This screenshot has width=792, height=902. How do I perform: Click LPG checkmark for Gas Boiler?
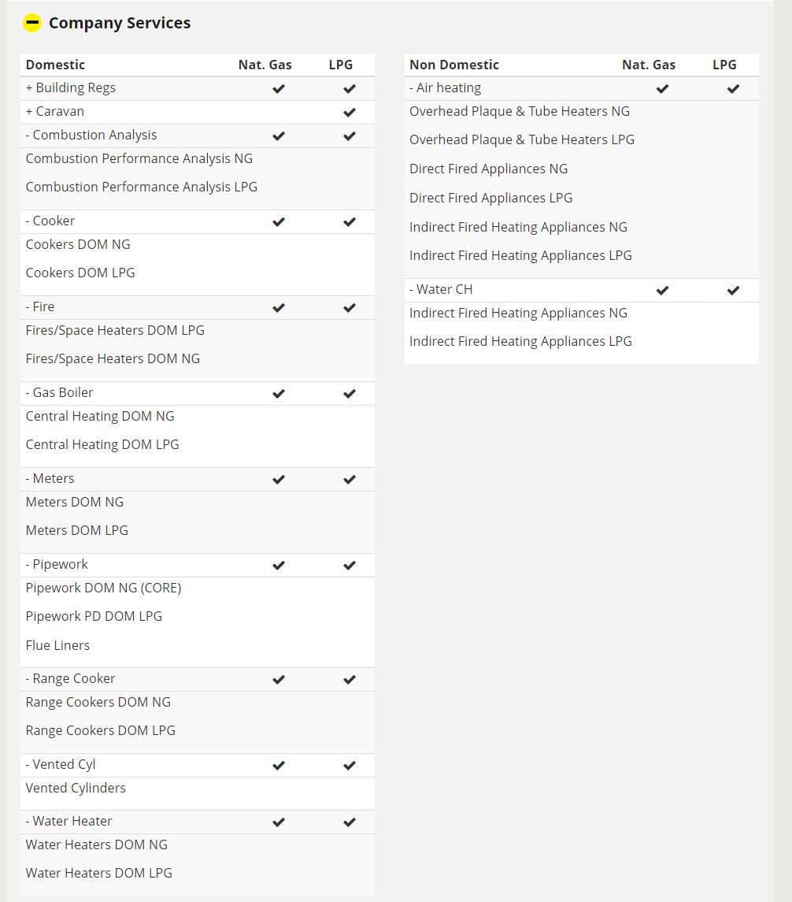click(350, 394)
